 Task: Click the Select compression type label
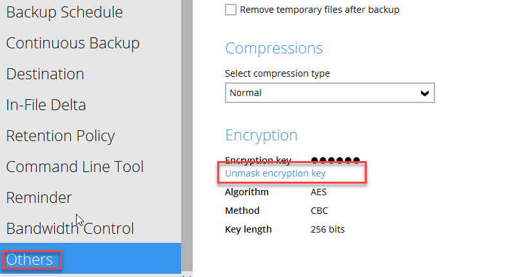[x=277, y=73]
